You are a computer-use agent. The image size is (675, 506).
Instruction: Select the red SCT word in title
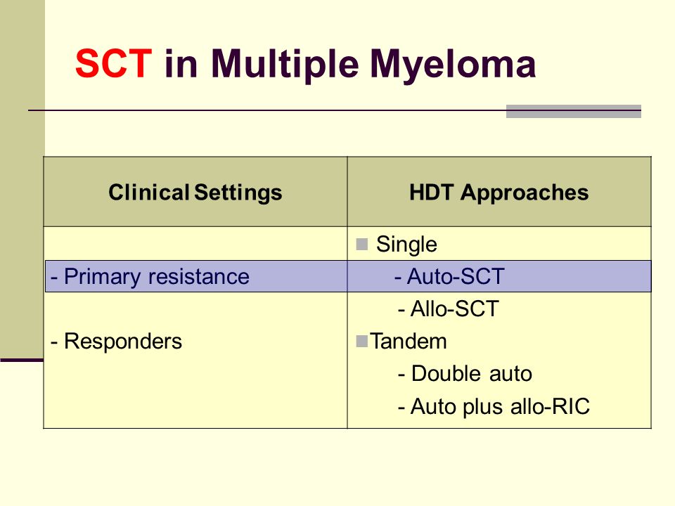[x=114, y=64]
